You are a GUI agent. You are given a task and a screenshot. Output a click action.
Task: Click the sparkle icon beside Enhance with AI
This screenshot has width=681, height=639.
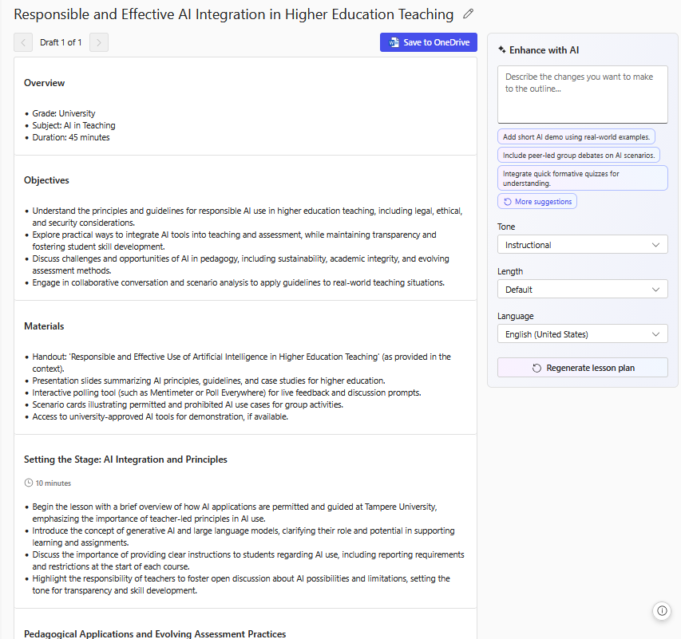pyautogui.click(x=501, y=49)
